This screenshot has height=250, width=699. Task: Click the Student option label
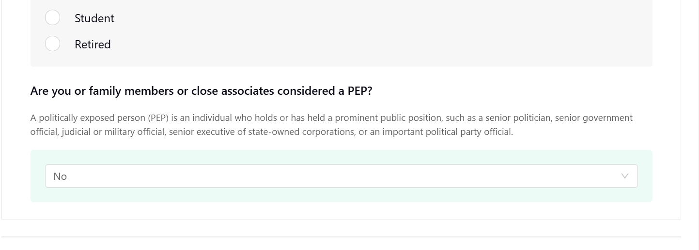94,18
